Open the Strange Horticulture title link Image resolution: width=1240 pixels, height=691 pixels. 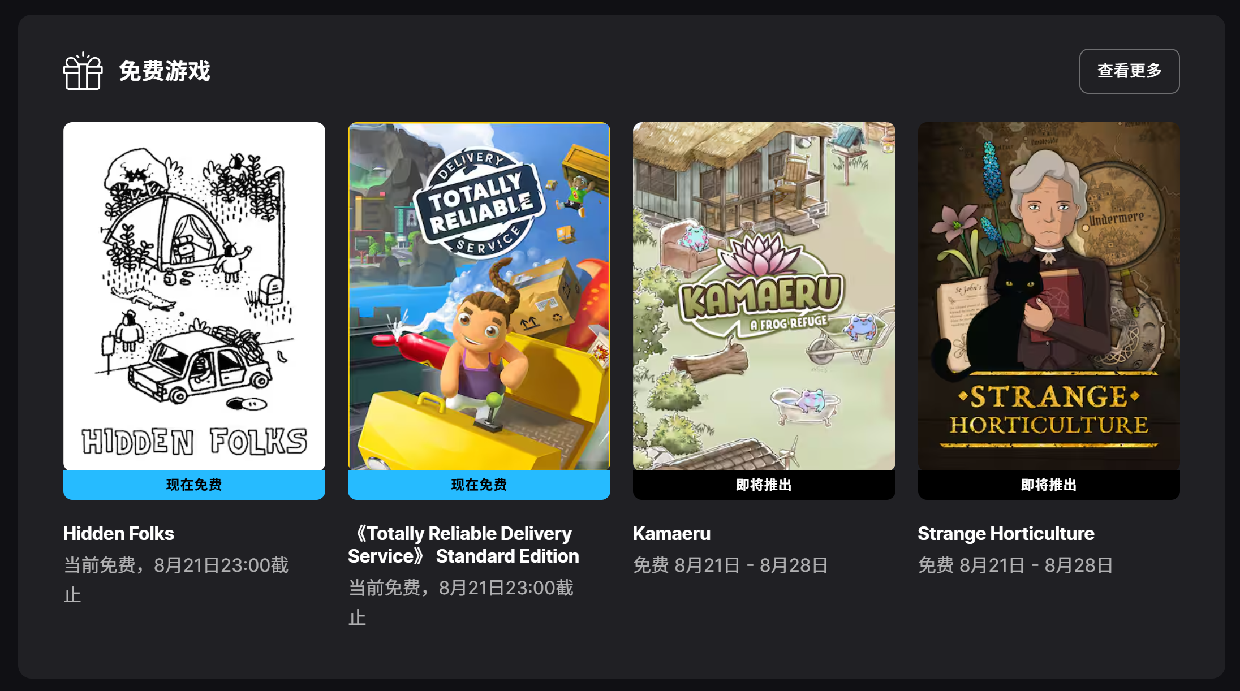coord(1006,533)
